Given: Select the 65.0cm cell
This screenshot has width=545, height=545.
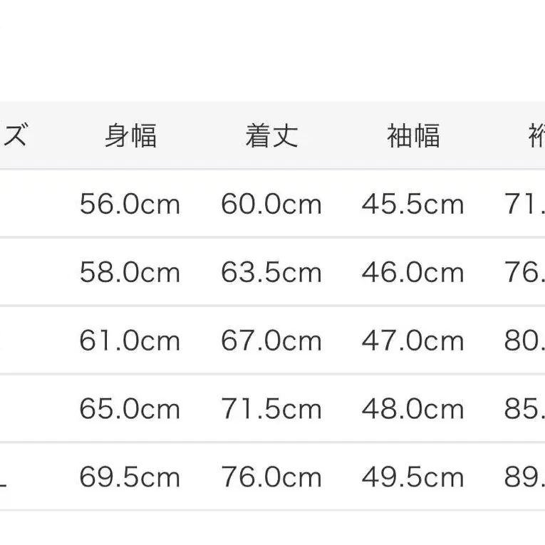Looking at the screenshot, I should 130,409.
